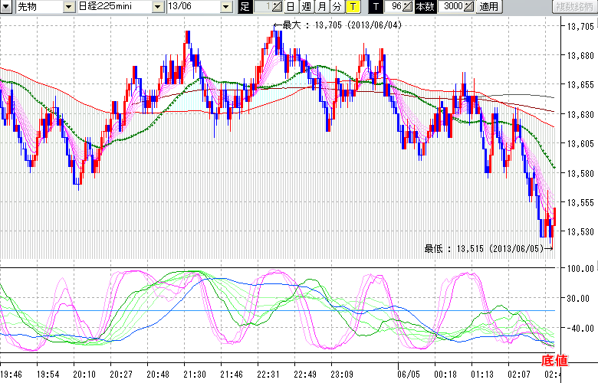Click the black T label icon
This screenshot has width=598, height=383.
[375, 7]
